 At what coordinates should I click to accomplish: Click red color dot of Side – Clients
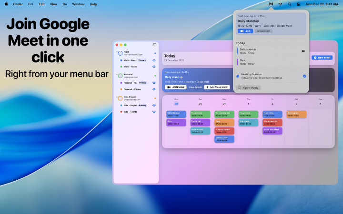click(x=121, y=112)
